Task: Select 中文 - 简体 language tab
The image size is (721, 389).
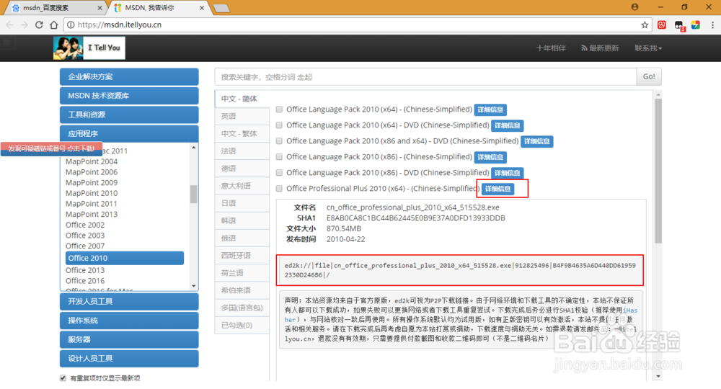Action: click(242, 99)
